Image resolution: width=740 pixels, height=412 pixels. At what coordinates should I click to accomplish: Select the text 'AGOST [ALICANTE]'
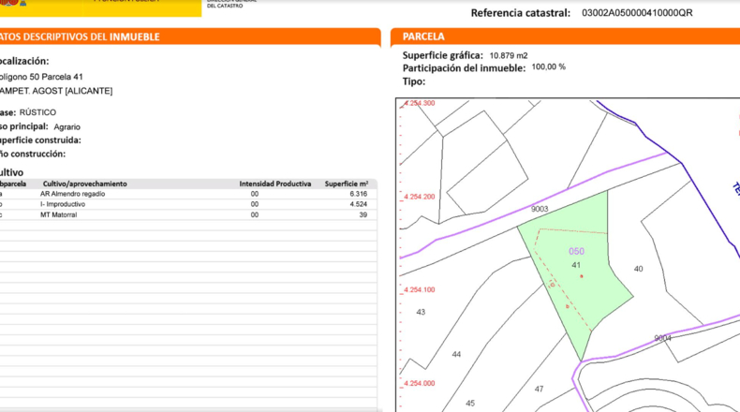pyautogui.click(x=72, y=91)
